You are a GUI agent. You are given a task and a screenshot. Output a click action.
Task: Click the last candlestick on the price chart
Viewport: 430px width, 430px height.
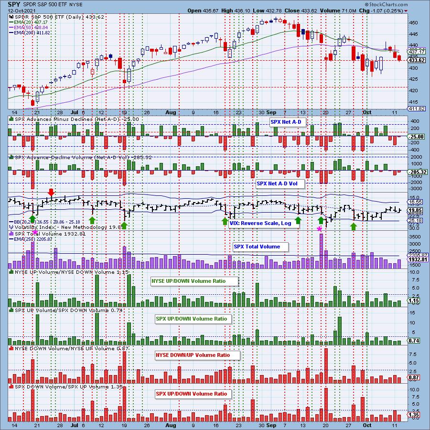399,58
